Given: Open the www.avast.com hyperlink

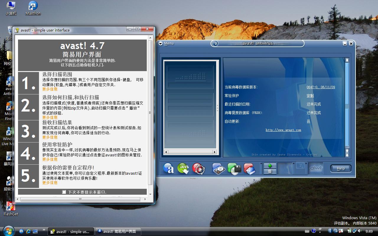Looking at the screenshot, I should 283,130.
